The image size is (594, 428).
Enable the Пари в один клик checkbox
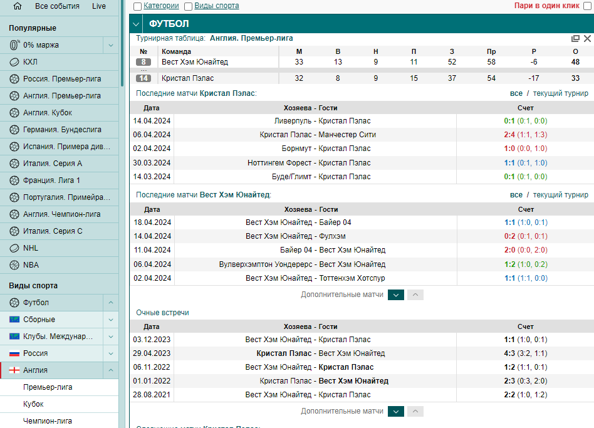(587, 6)
